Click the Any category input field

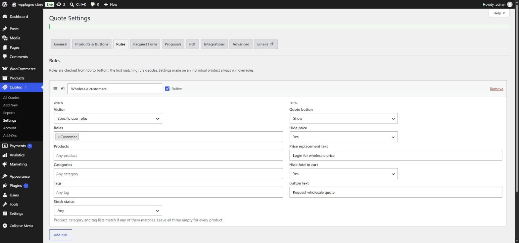click(168, 174)
